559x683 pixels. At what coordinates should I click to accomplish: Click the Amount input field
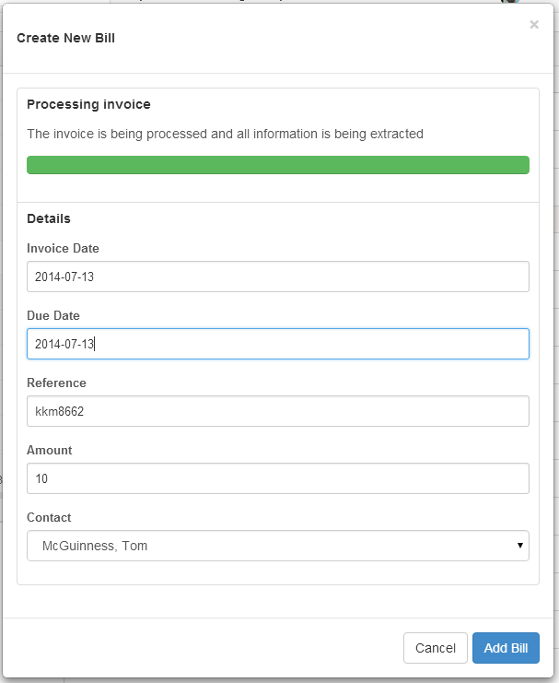pyautogui.click(x=277, y=478)
